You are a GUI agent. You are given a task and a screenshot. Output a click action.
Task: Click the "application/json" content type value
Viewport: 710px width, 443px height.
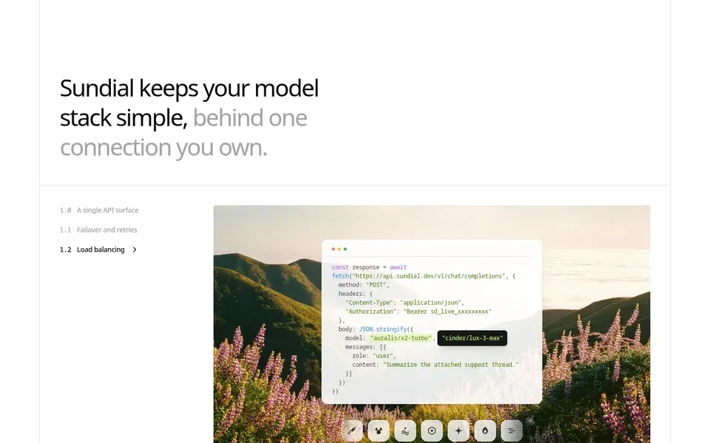430,303
